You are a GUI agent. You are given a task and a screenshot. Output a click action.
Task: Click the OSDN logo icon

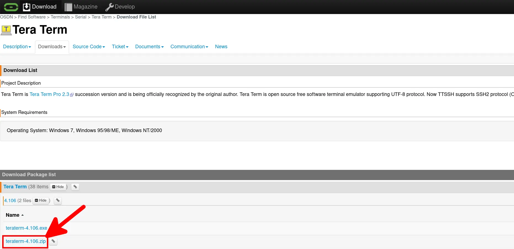pyautogui.click(x=11, y=7)
